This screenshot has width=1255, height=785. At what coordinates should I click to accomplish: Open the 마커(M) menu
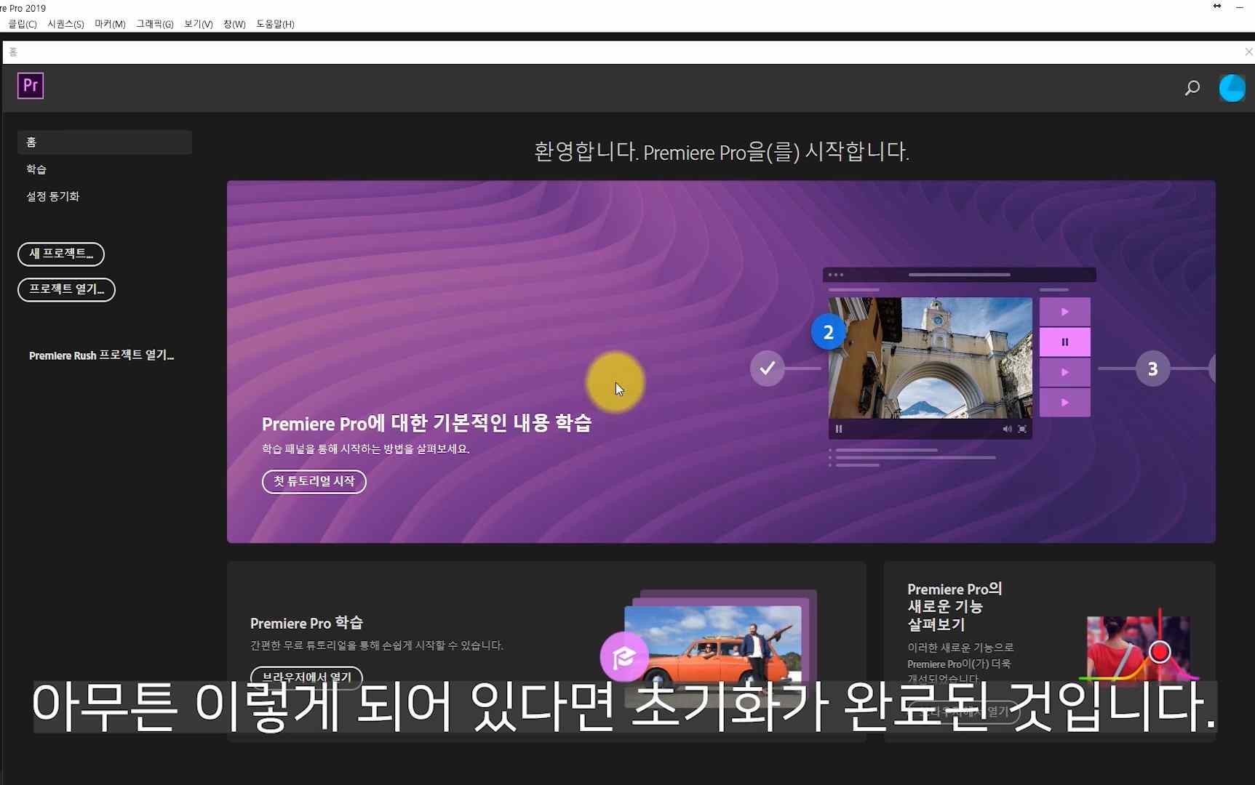(110, 24)
